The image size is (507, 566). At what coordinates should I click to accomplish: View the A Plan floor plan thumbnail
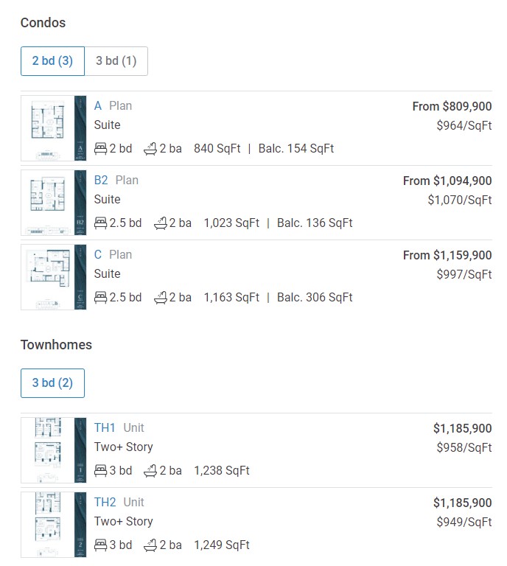coord(53,128)
